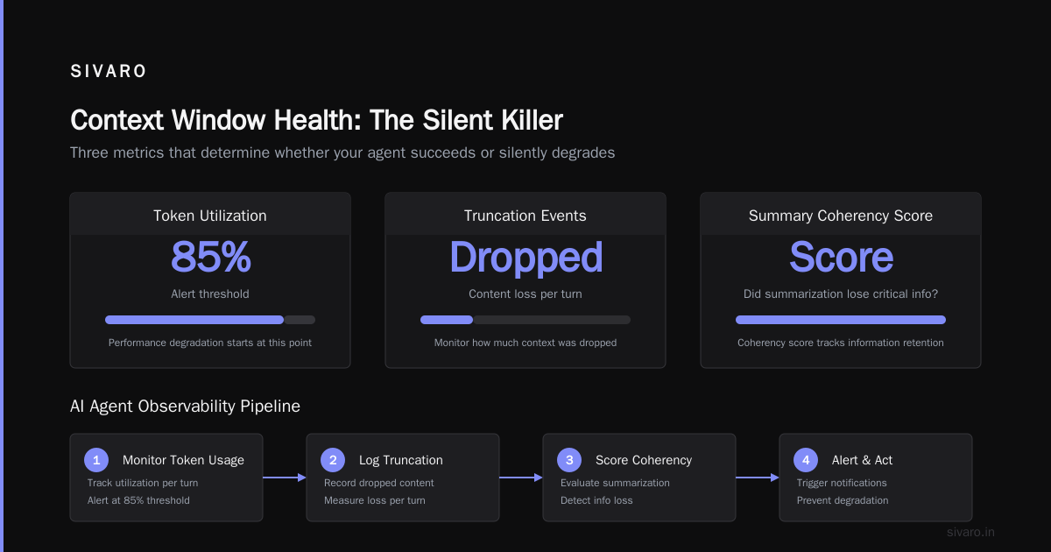This screenshot has width=1051, height=552.
Task: Click the large Dropped value text
Action: tap(525, 258)
